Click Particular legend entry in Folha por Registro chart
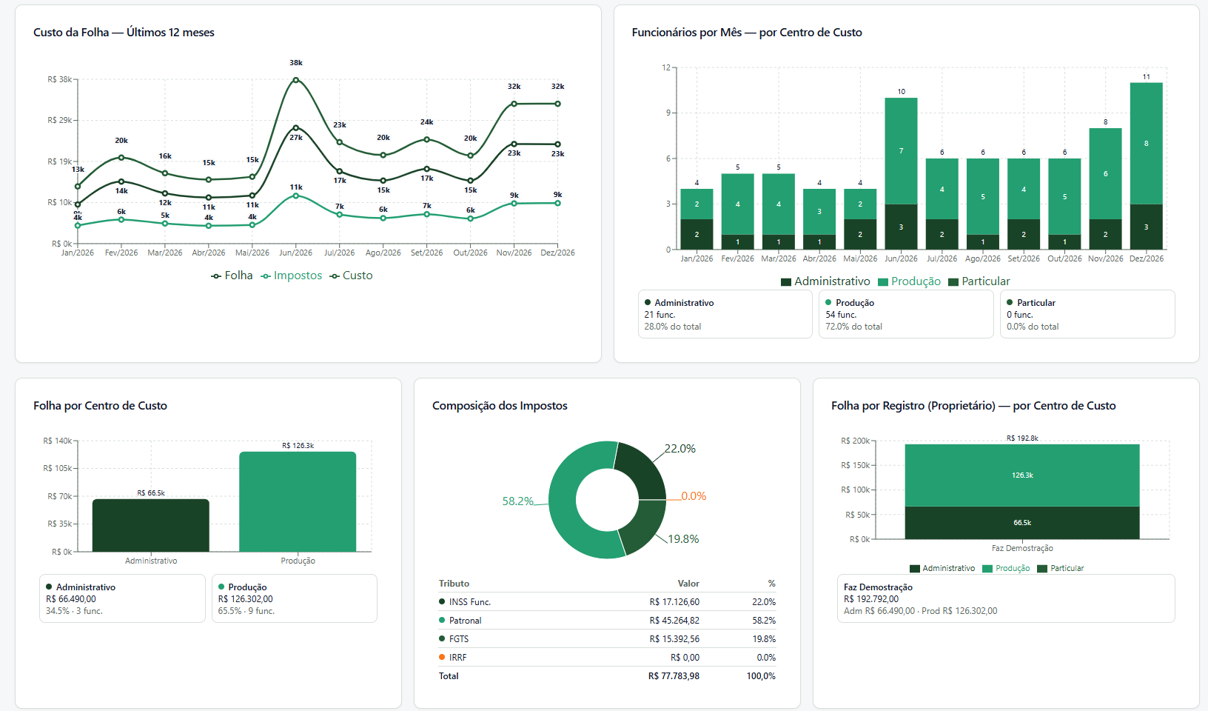1208x711 pixels. (x=1061, y=569)
